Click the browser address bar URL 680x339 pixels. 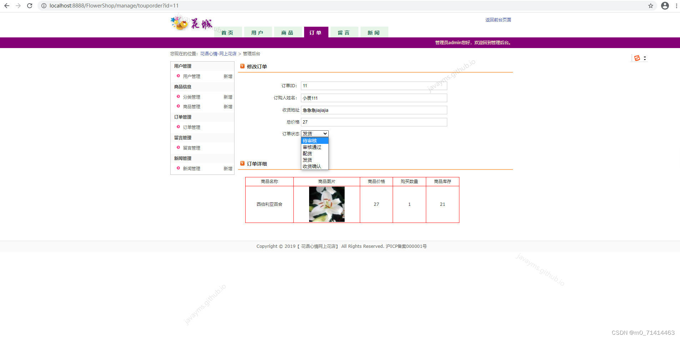pos(114,6)
